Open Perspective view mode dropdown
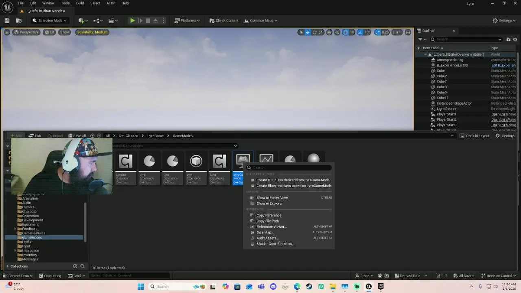Image resolution: width=521 pixels, height=293 pixels. [26, 32]
